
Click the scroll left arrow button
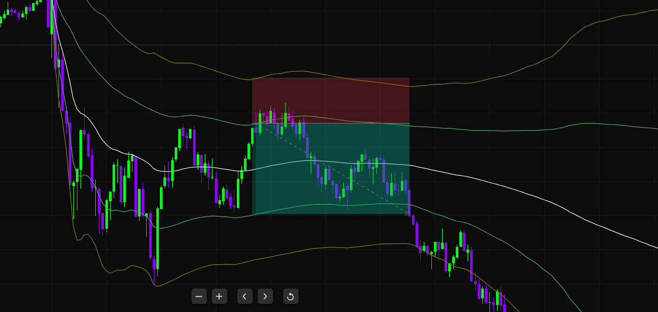(x=245, y=296)
